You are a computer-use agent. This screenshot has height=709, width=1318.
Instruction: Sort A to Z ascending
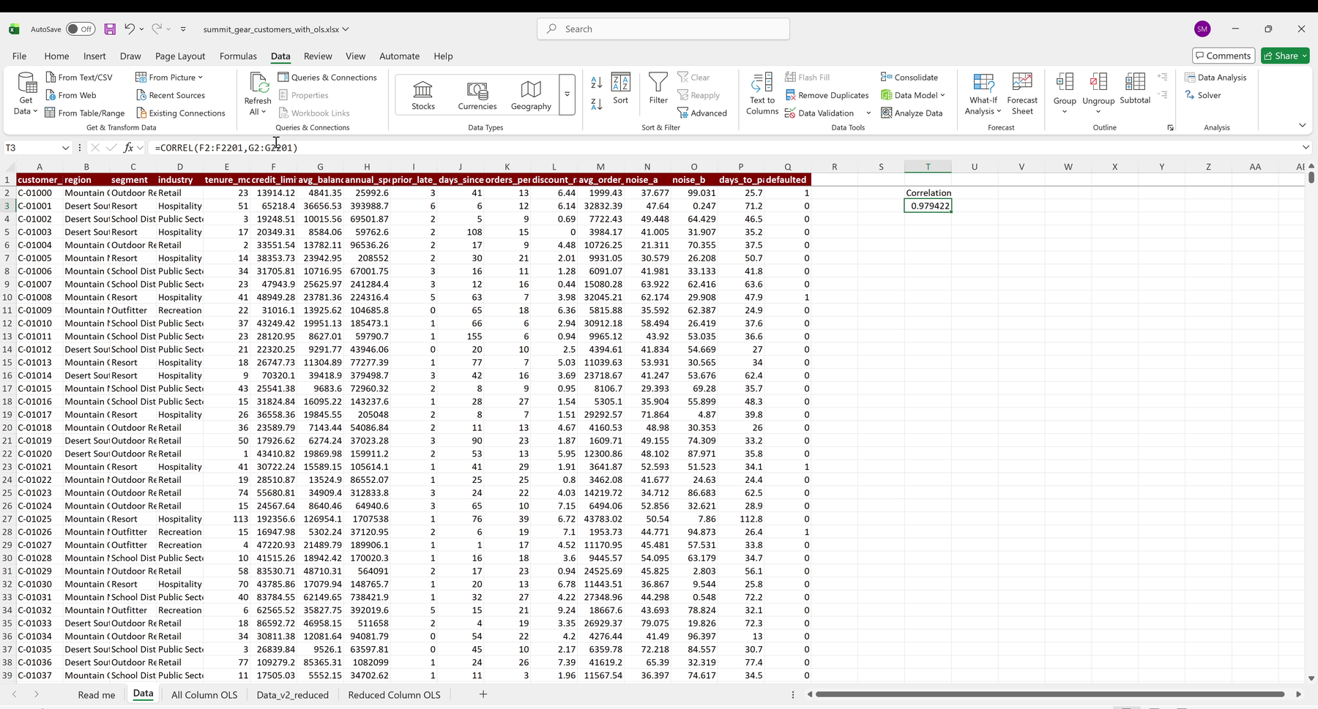[597, 83]
